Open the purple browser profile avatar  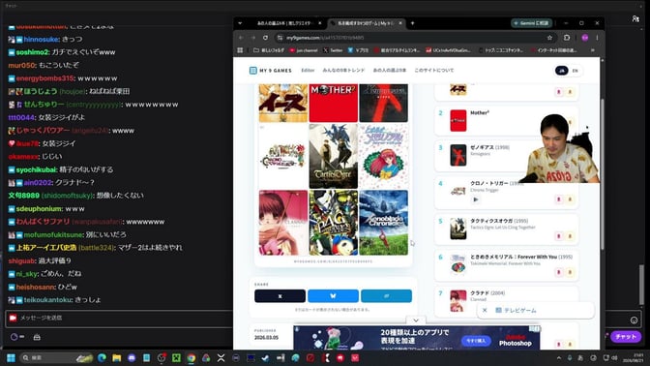585,38
